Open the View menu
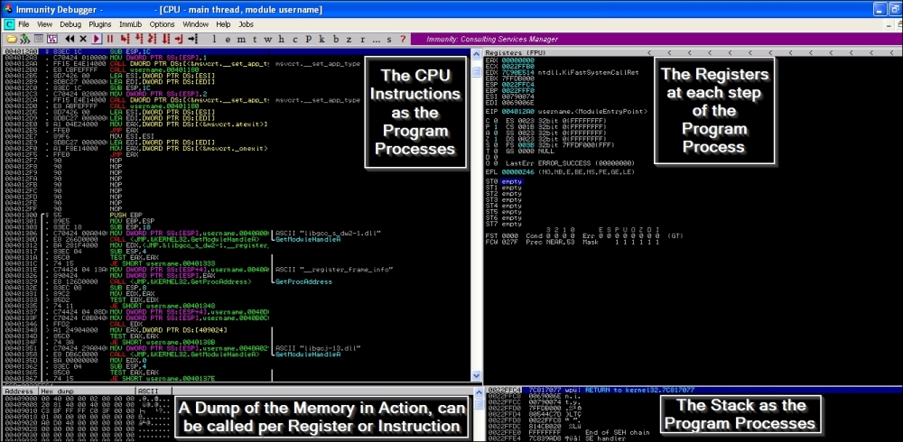The width and height of the screenshot is (903, 442). 45,24
